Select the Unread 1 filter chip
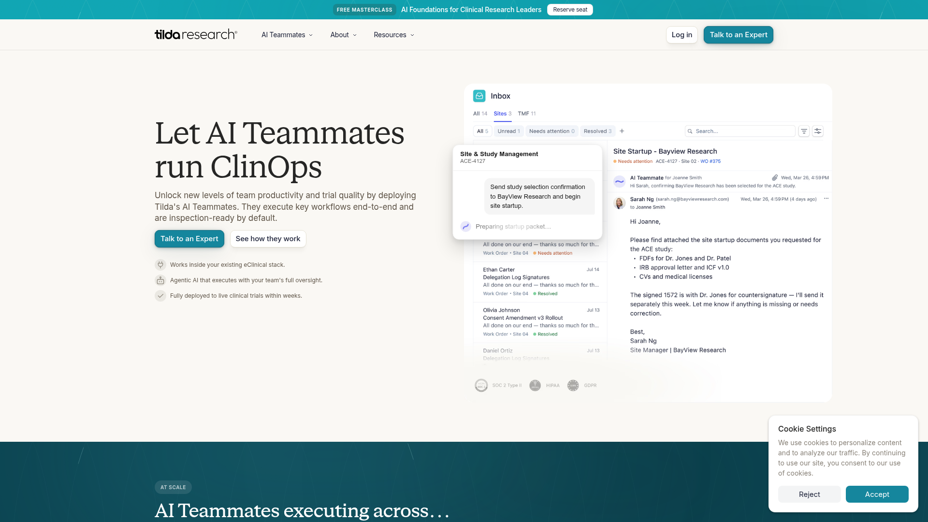The width and height of the screenshot is (928, 522). 509,131
